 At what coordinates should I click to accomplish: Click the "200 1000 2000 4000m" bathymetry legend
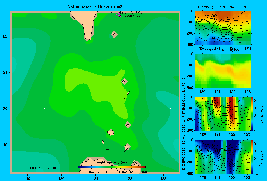pos(39,168)
